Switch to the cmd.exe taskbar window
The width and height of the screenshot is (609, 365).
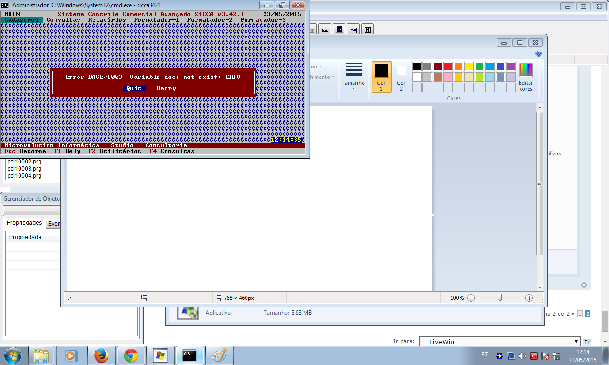189,355
